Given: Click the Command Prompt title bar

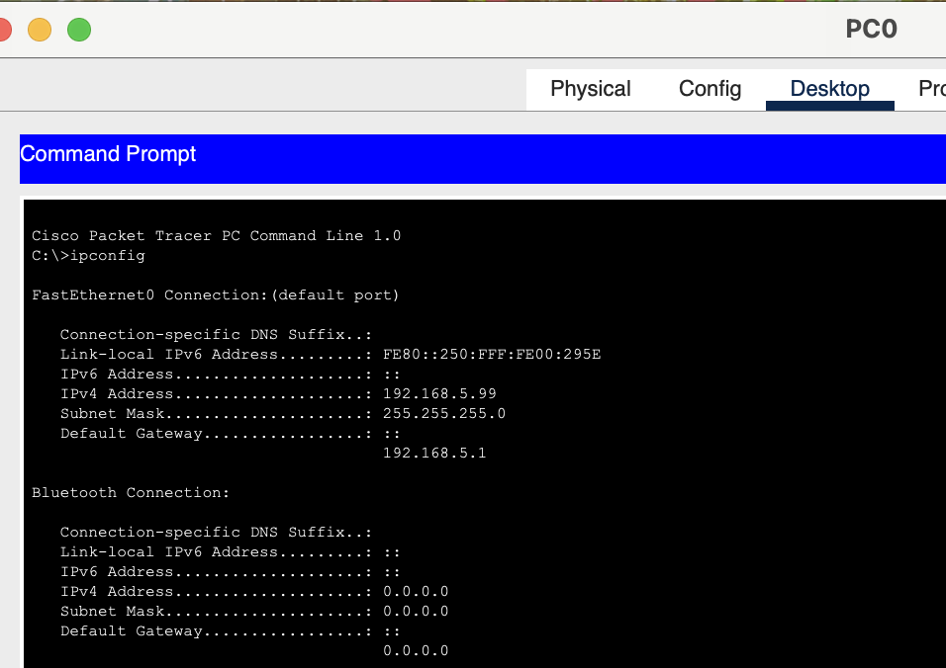Looking at the screenshot, I should (483, 158).
